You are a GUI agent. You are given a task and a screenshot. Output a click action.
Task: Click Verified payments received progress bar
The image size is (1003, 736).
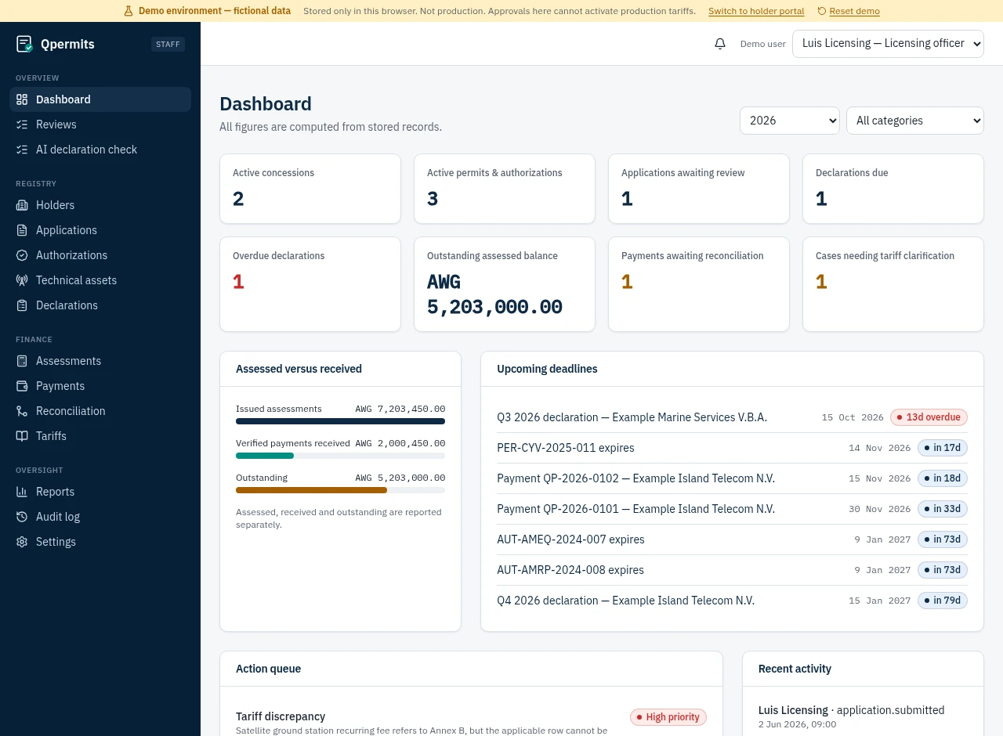click(x=340, y=456)
